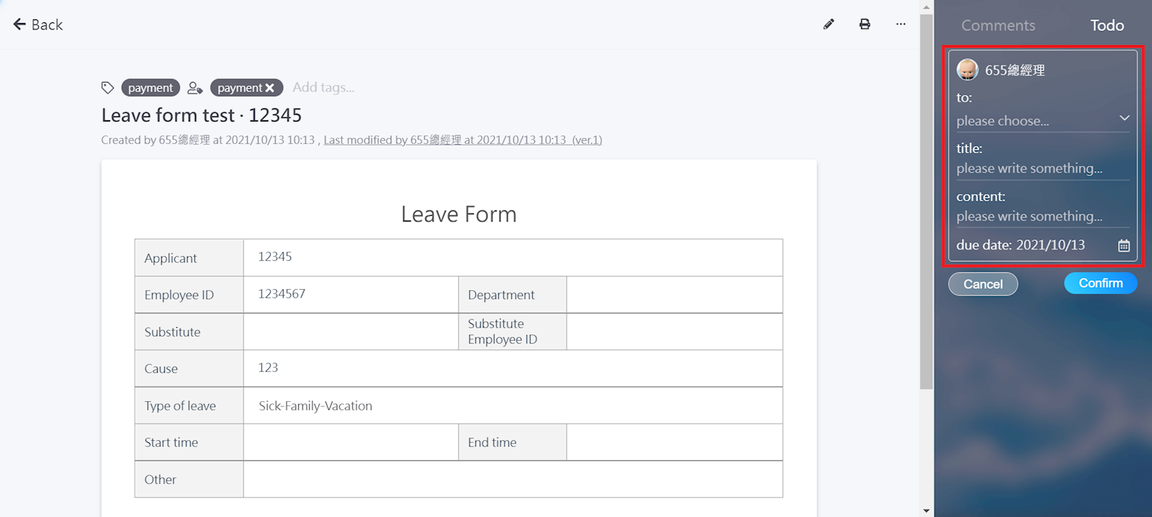Click the pencil edit icon
1152x517 pixels.
tap(829, 24)
